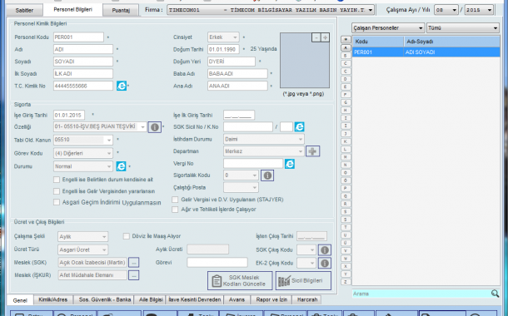Image resolution: width=508 pixels, height=316 pixels.
Task: Check the Döviz ile Maaş Alıyor box
Action: pos(127,236)
